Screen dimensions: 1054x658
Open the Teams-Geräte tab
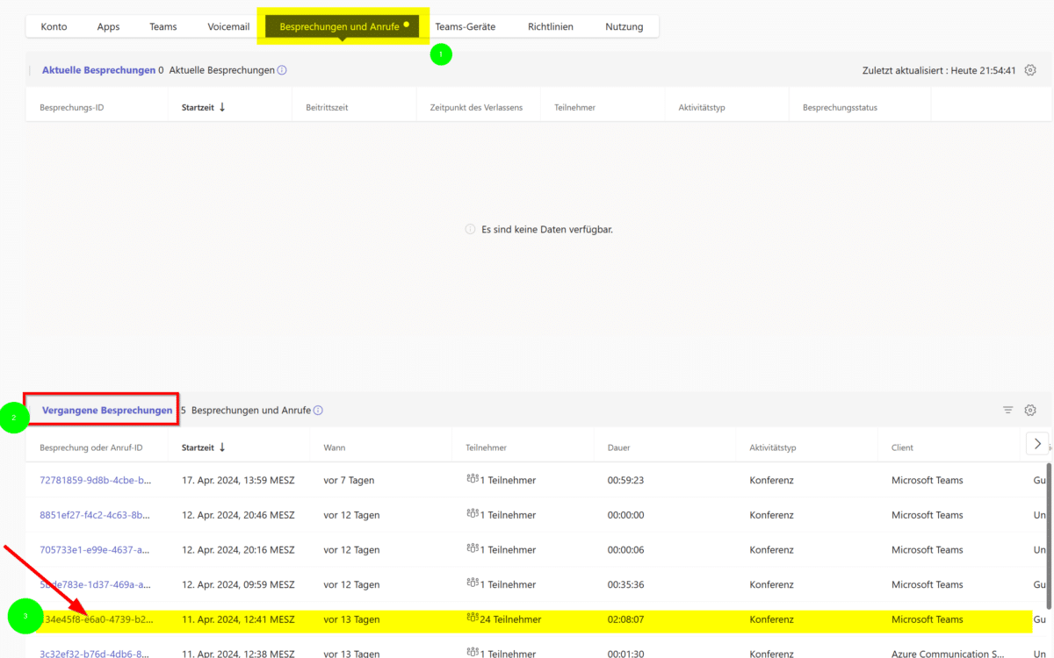(465, 26)
